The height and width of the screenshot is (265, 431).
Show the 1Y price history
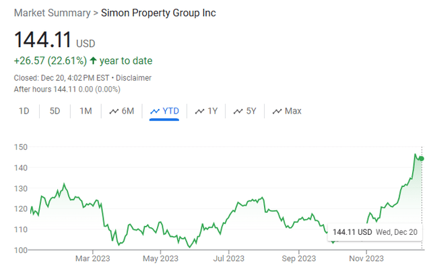click(x=213, y=111)
